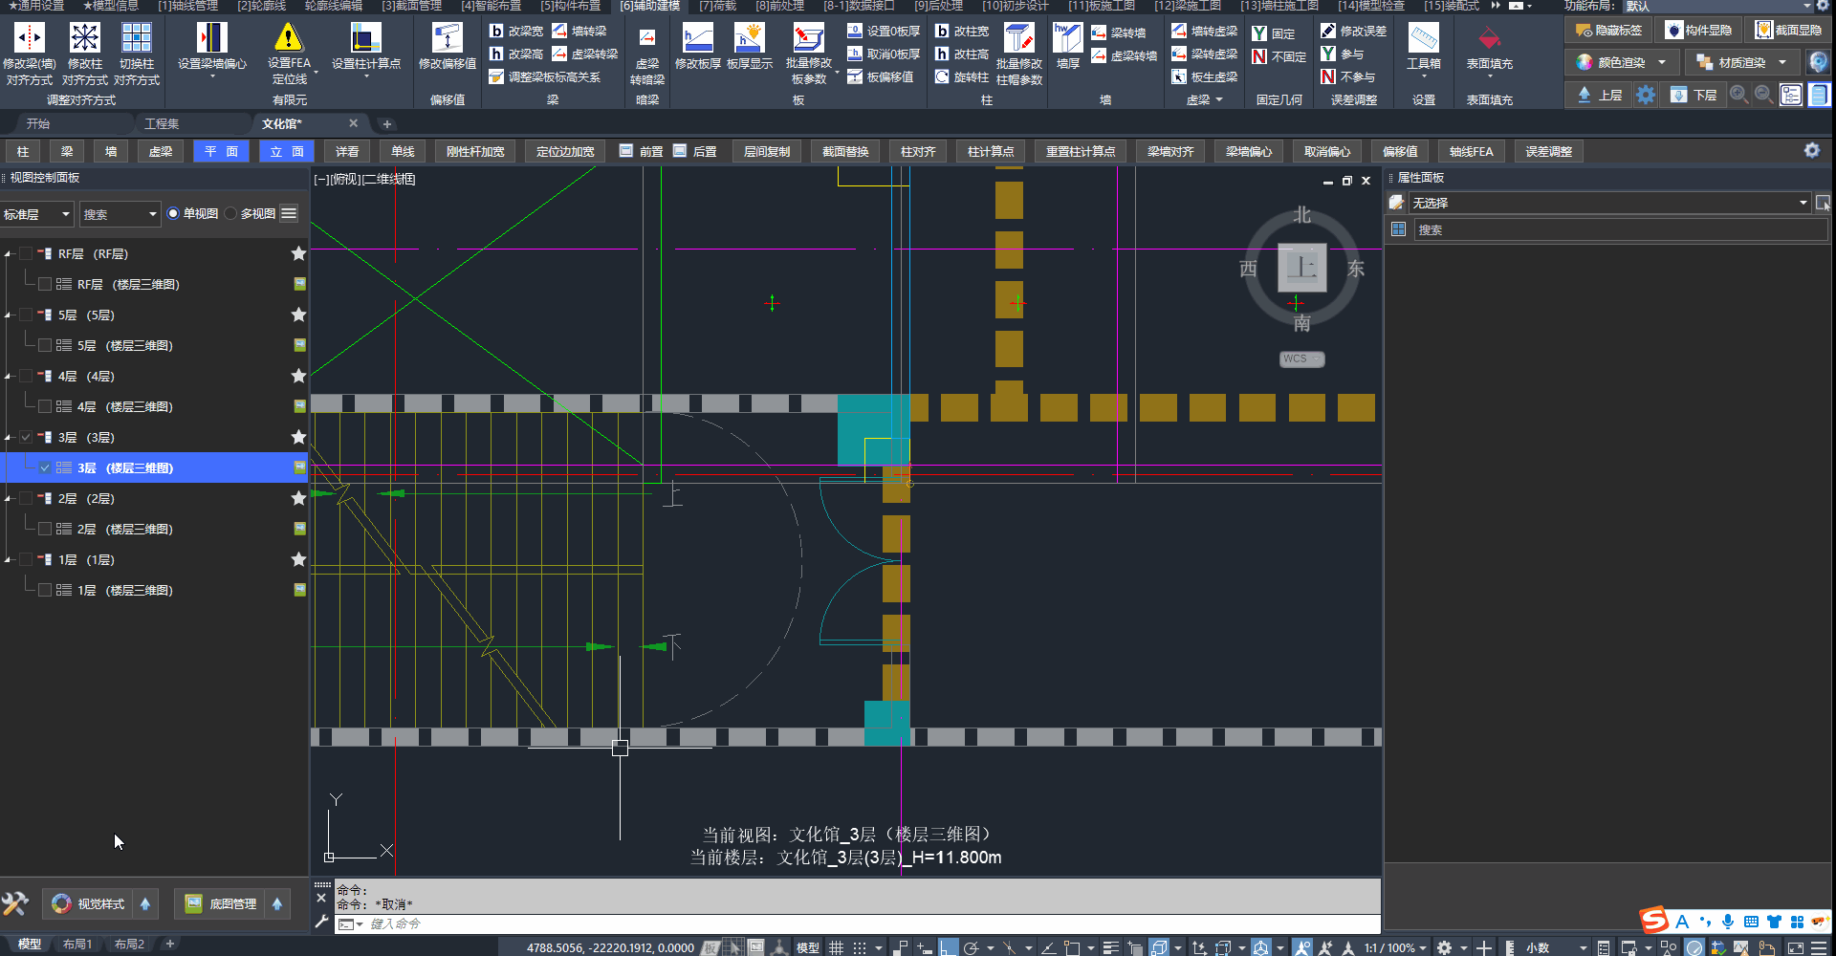
Task: Click the 设置FEA定位线 warning icon
Action: [288, 38]
